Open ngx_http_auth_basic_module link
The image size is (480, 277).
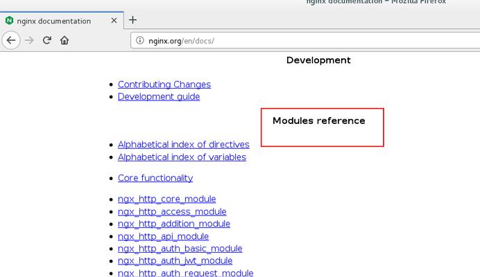point(180,249)
